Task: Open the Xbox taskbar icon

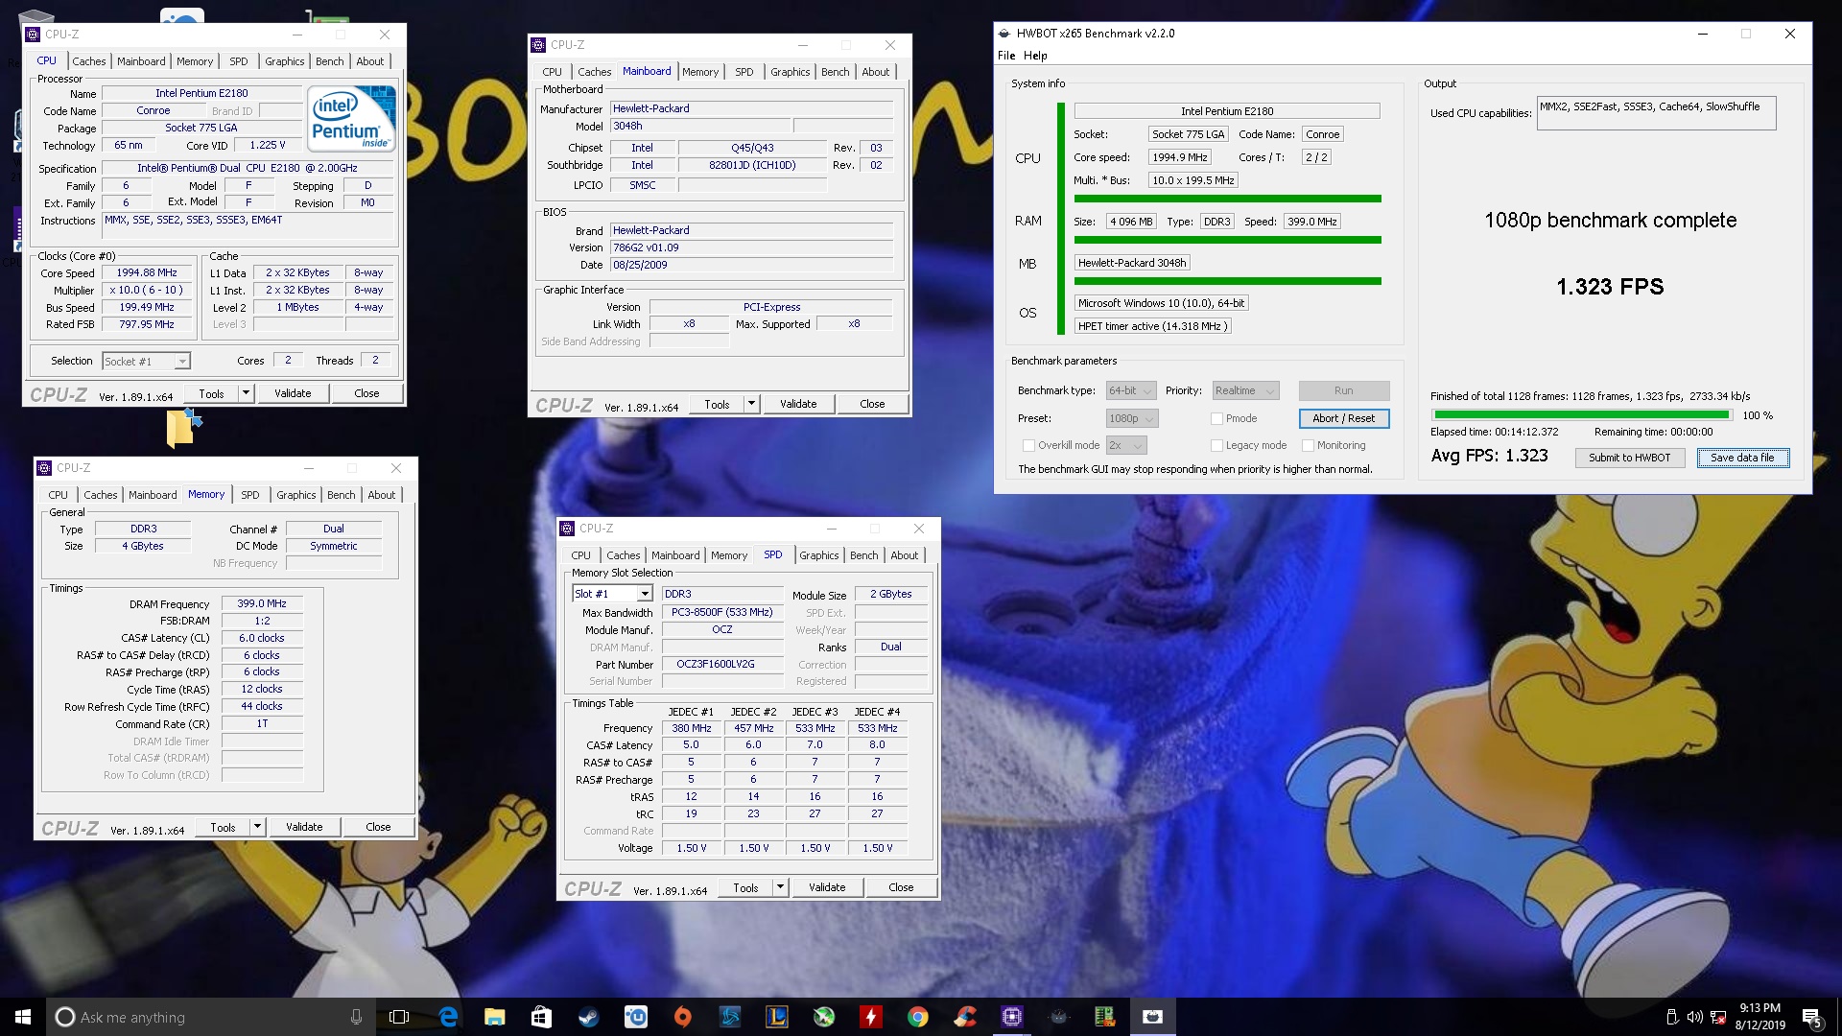Action: 823,1017
